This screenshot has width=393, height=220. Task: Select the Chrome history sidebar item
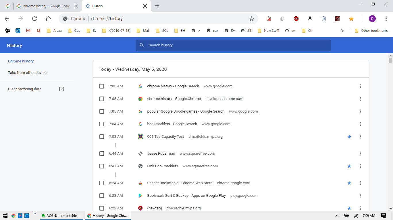point(21,61)
